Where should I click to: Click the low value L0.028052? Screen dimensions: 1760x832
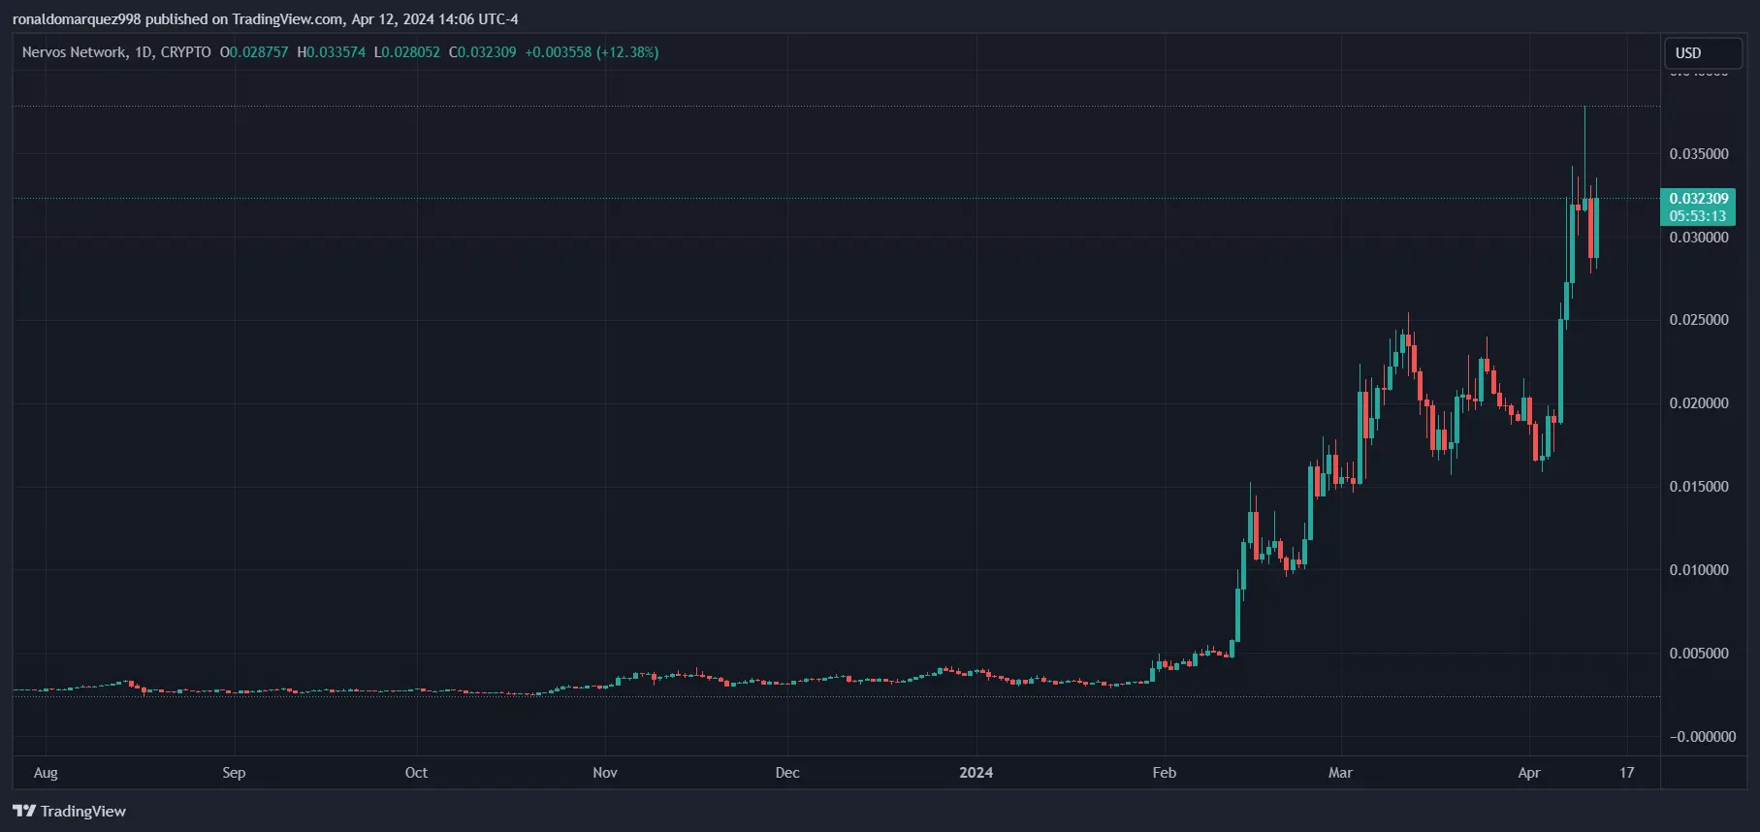407,52
